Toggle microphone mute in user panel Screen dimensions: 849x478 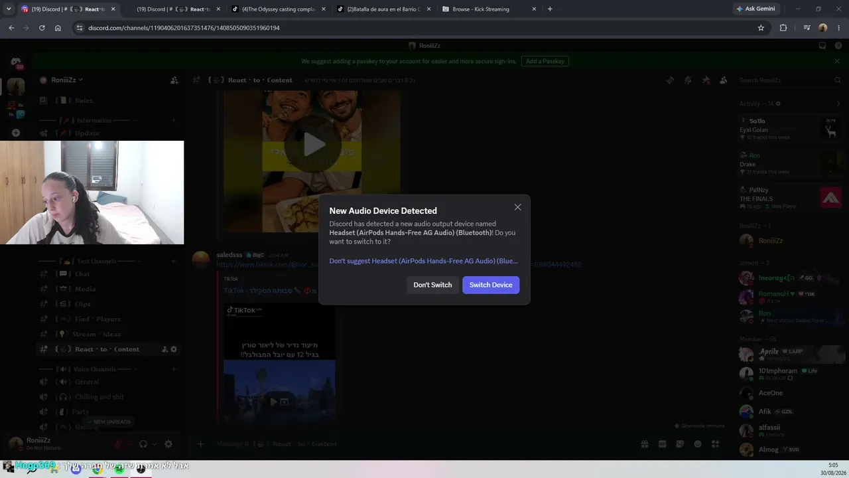point(118,444)
